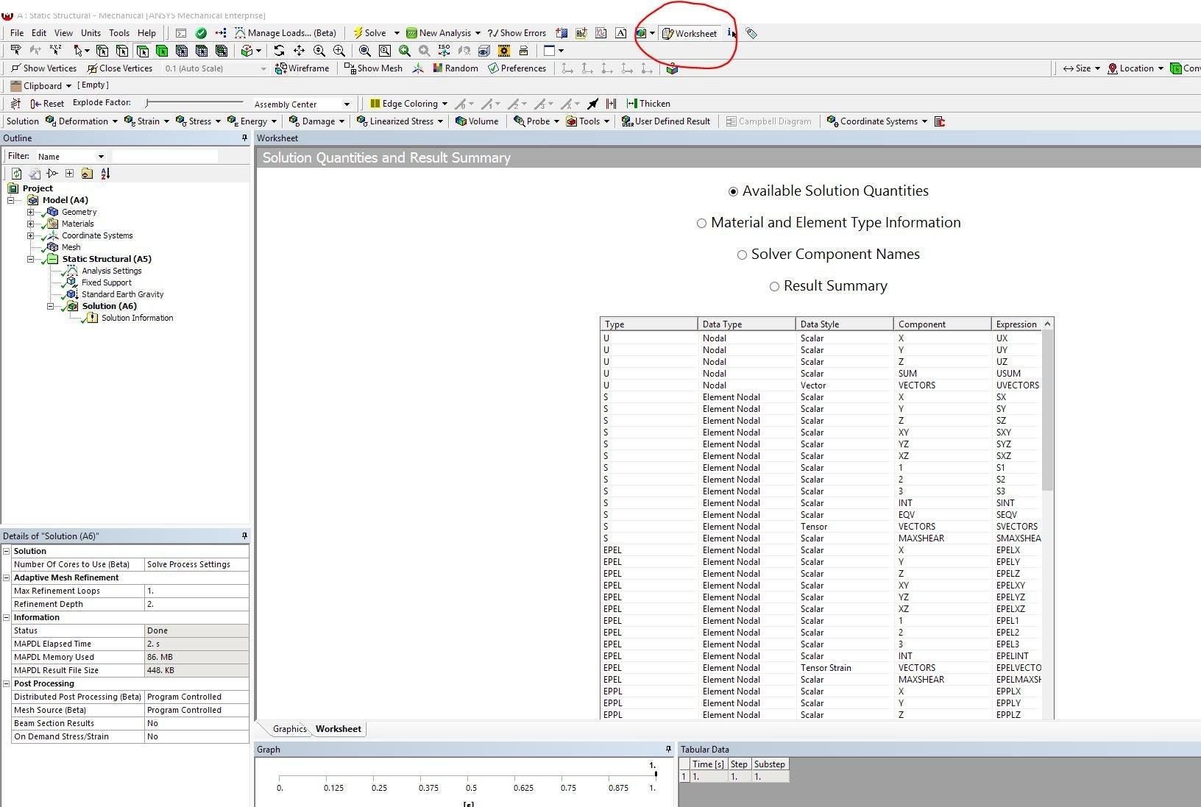Click the comment tag icon
The height and width of the screenshot is (807, 1201).
tap(751, 33)
